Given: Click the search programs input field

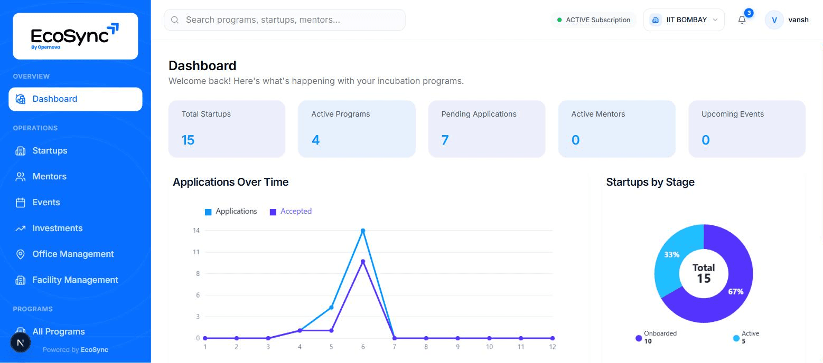Looking at the screenshot, I should [285, 20].
